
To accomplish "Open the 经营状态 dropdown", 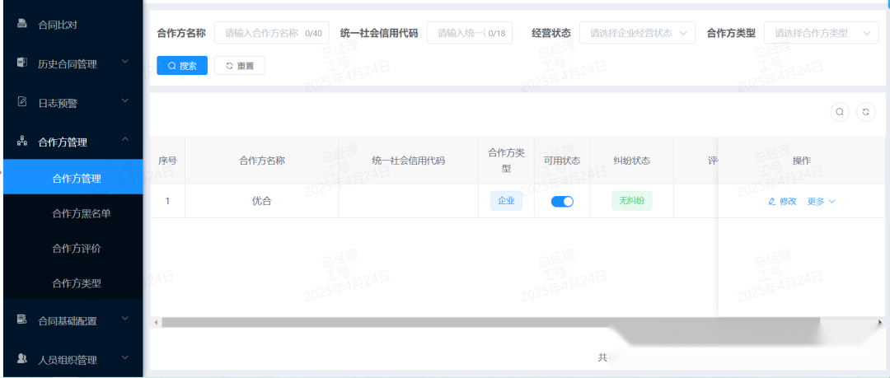I will coord(637,33).
